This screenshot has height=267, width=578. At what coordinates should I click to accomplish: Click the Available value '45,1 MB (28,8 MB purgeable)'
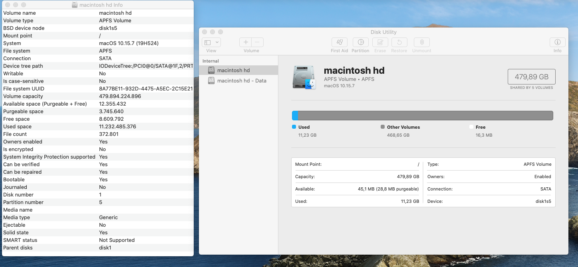click(x=388, y=189)
